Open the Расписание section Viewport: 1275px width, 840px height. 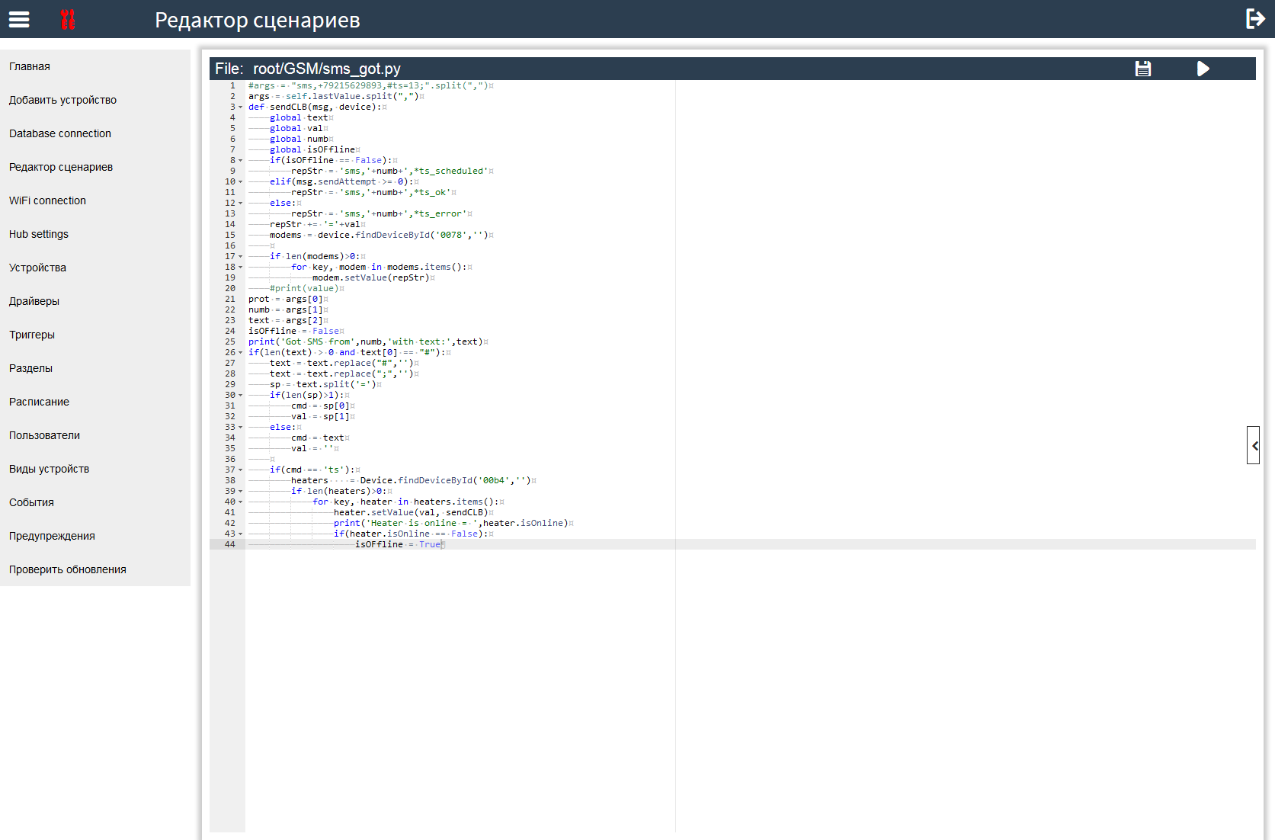[39, 402]
